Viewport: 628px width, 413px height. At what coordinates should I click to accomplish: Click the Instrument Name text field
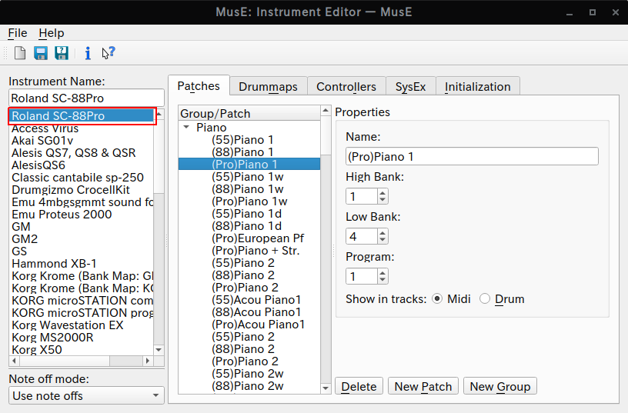click(x=86, y=98)
